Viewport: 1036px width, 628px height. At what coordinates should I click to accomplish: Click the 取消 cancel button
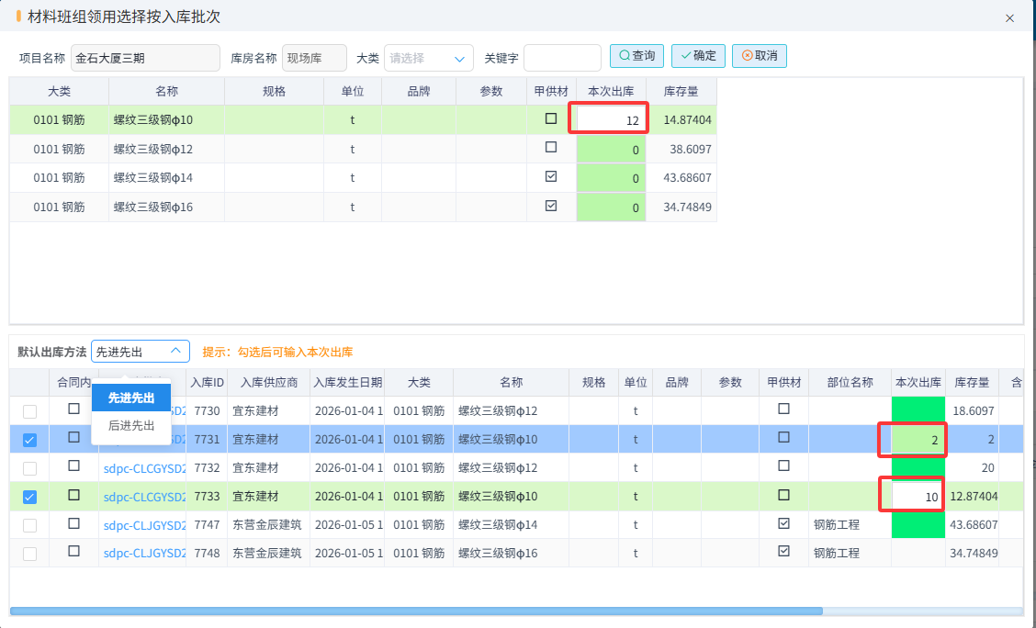[759, 56]
